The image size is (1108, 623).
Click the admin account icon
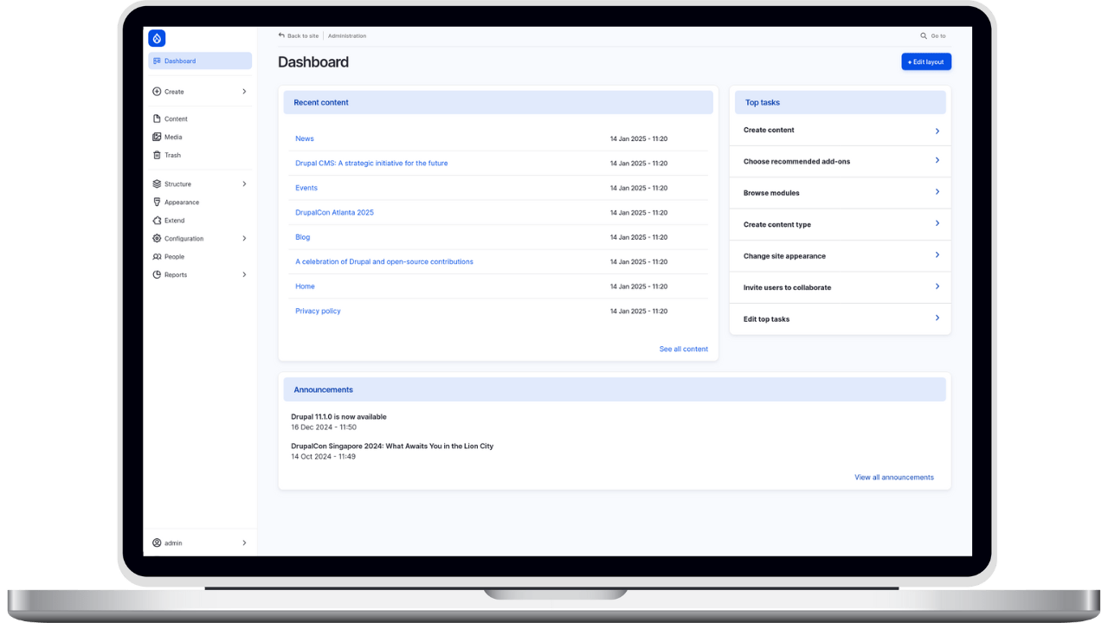click(157, 543)
